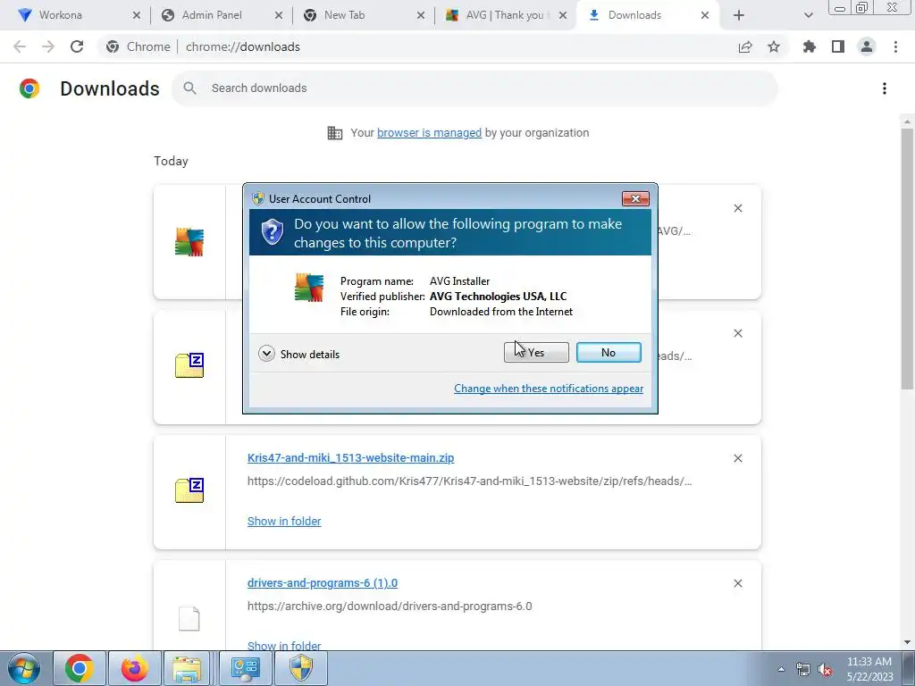Close the Downloads tab
Image resolution: width=915 pixels, height=686 pixels.
705,15
